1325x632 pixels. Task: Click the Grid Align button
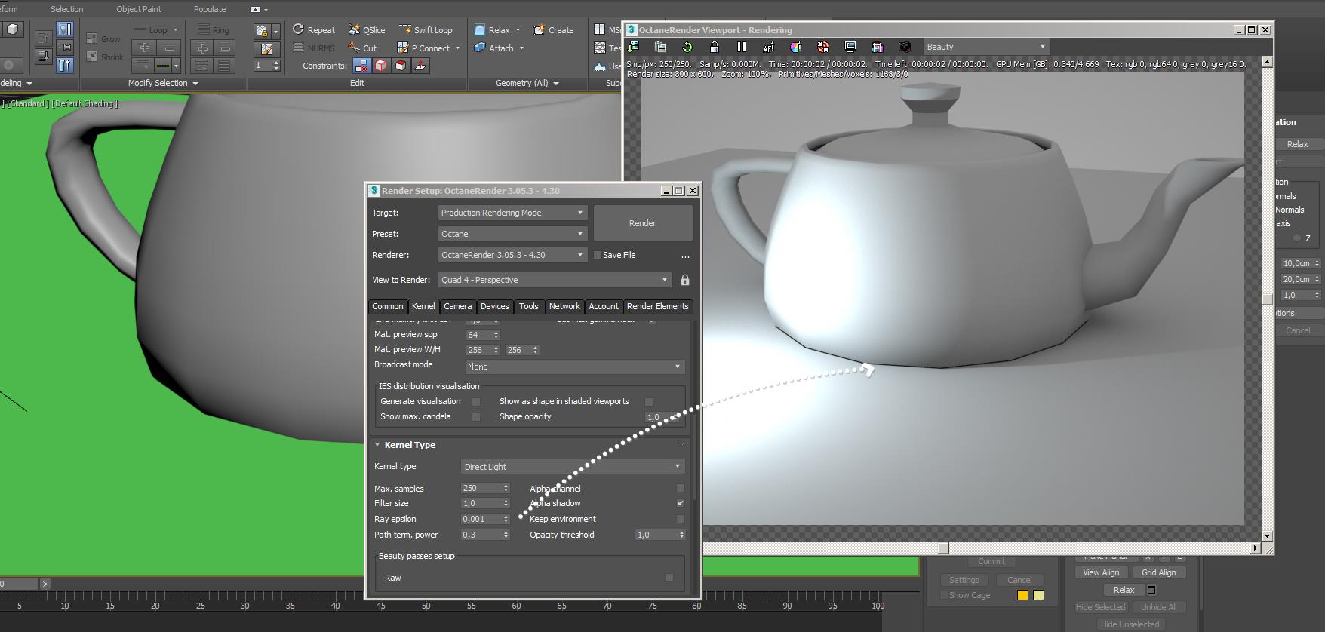(x=1158, y=572)
